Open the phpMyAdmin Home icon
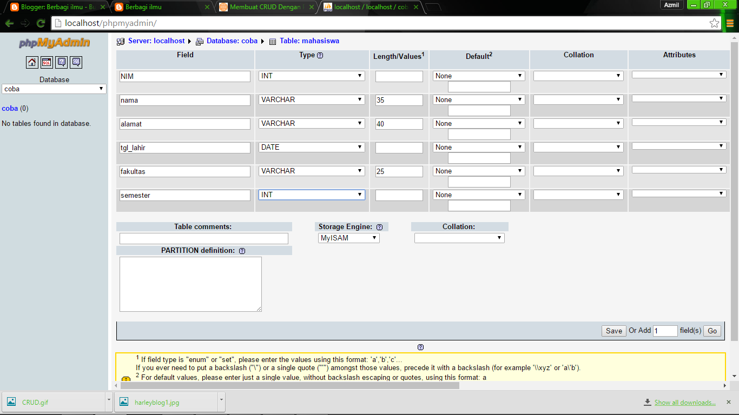The height and width of the screenshot is (415, 739). click(32, 62)
